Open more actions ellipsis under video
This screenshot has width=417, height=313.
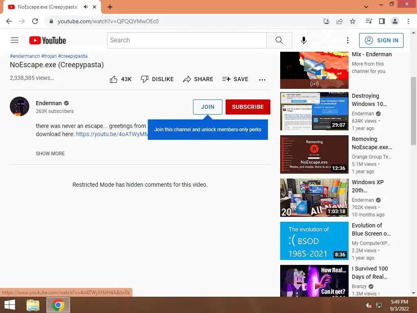point(262,79)
